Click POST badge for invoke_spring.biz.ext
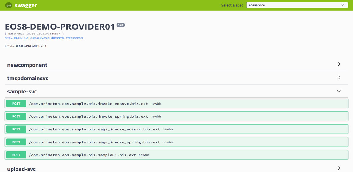 click(16, 116)
